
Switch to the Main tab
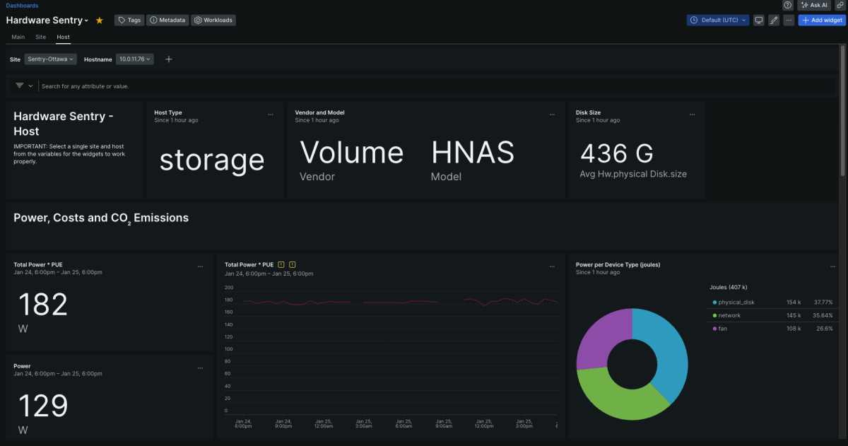pyautogui.click(x=18, y=37)
